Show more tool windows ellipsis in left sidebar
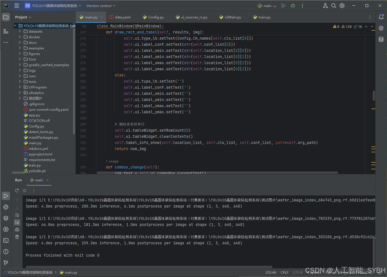 tap(6, 42)
